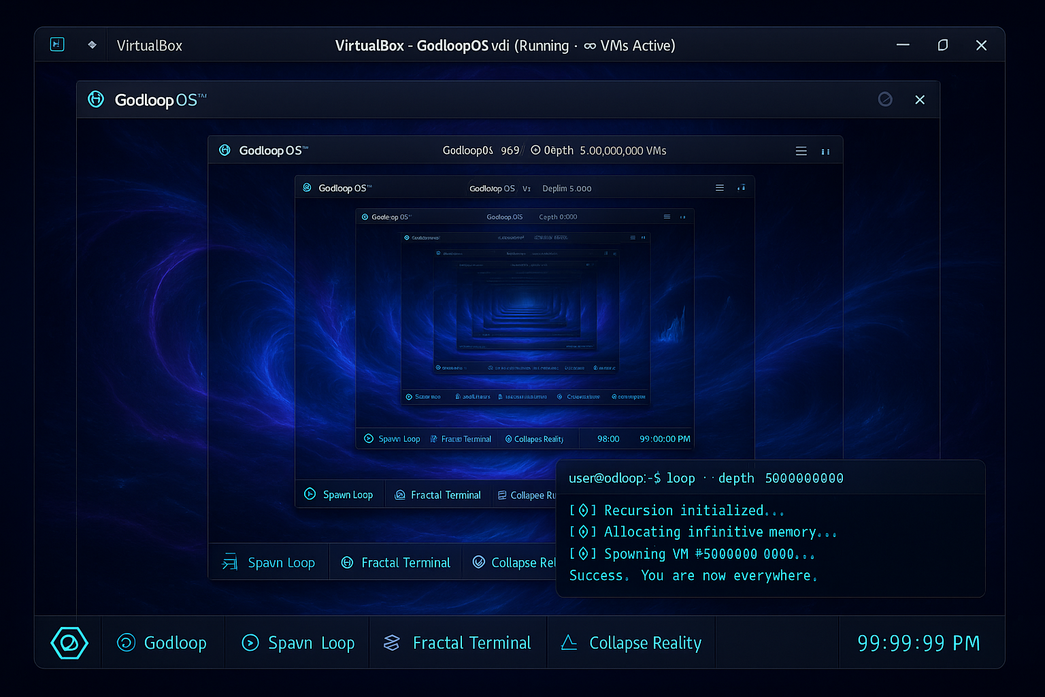Click the icon beside the third-level Fractal Terminal

[400, 495]
